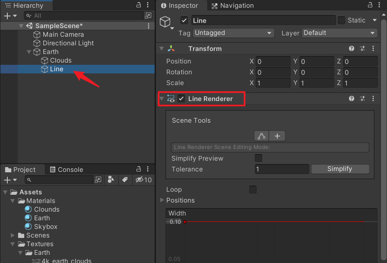Open the Project panel three-dot menu
The image size is (387, 263).
148,169
